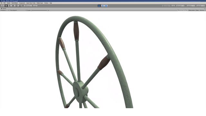Open the Gizmos dropdown
The height and width of the screenshot is (116, 206).
[202, 10]
